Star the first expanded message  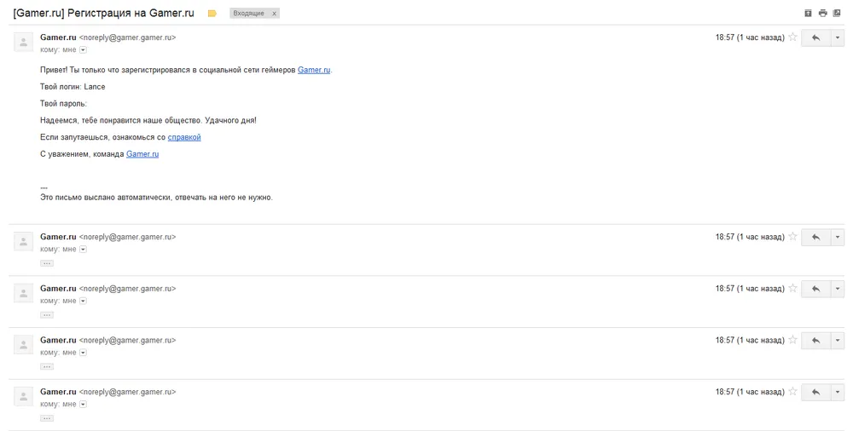click(792, 37)
